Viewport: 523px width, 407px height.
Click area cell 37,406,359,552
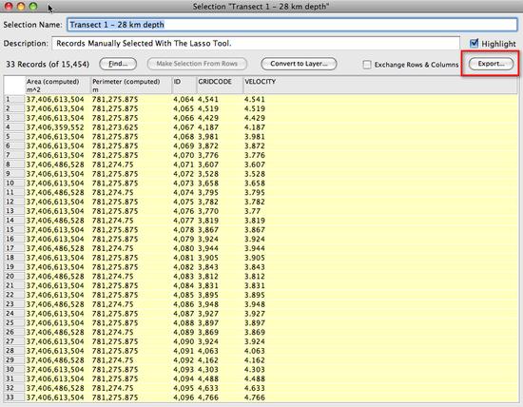pyautogui.click(x=55, y=127)
